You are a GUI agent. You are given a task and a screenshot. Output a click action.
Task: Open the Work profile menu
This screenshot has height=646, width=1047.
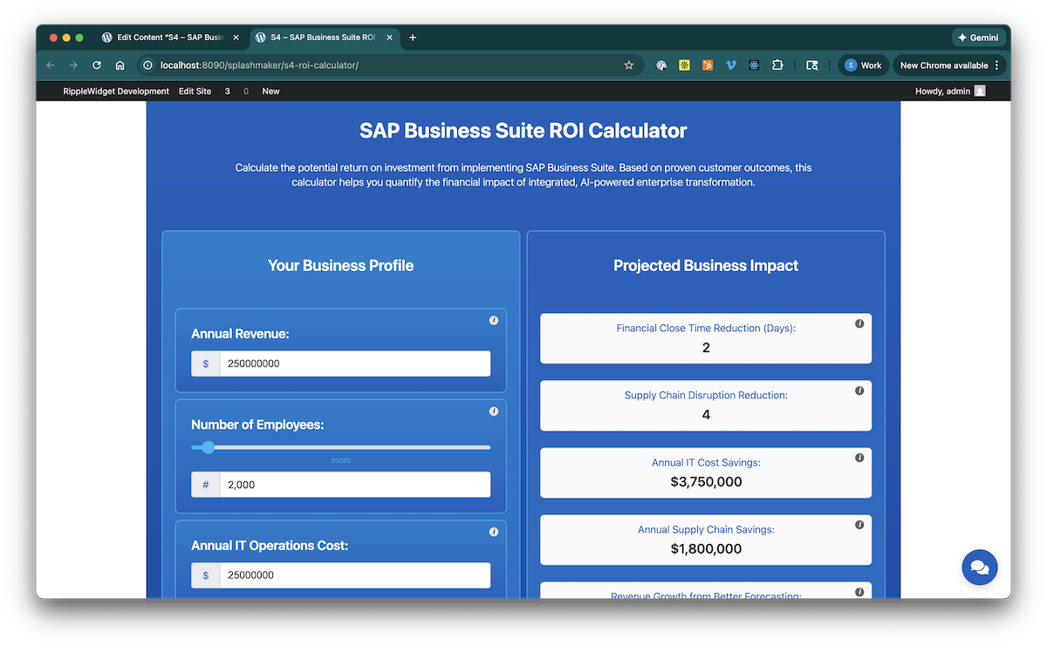point(862,65)
